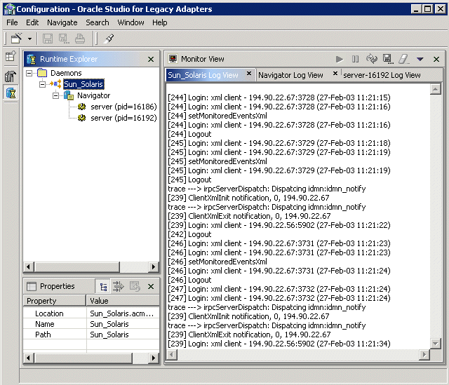
Task: Collapse the Navigator tree node
Action: pyautogui.click(x=55, y=95)
